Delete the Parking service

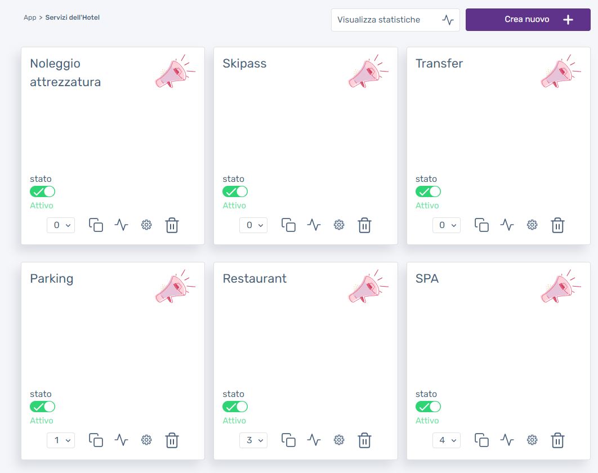(172, 440)
